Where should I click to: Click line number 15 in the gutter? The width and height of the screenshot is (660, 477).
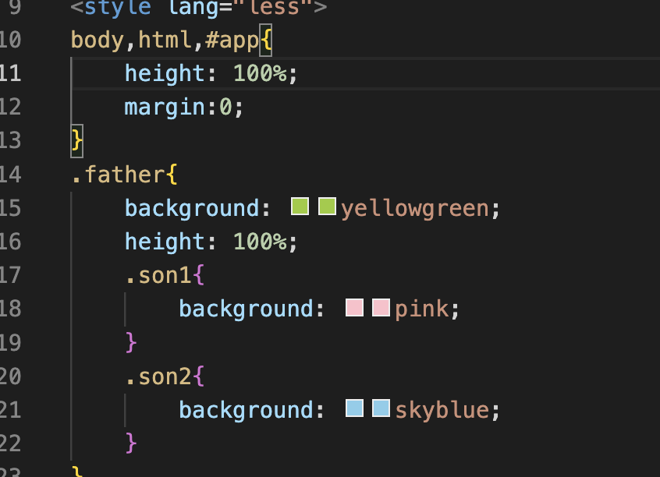tap(10, 208)
